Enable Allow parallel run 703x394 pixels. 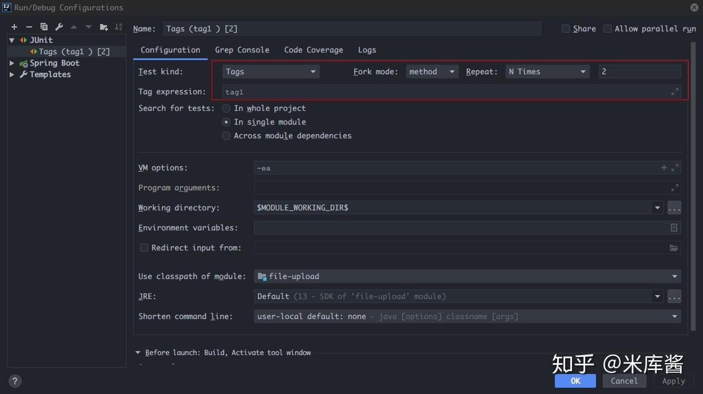(607, 28)
